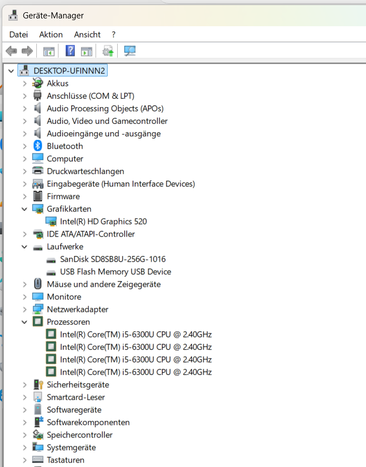Viewport: 366px width, 467px height.
Task: Click the Smartcard-Leser icon
Action: pyautogui.click(x=38, y=397)
